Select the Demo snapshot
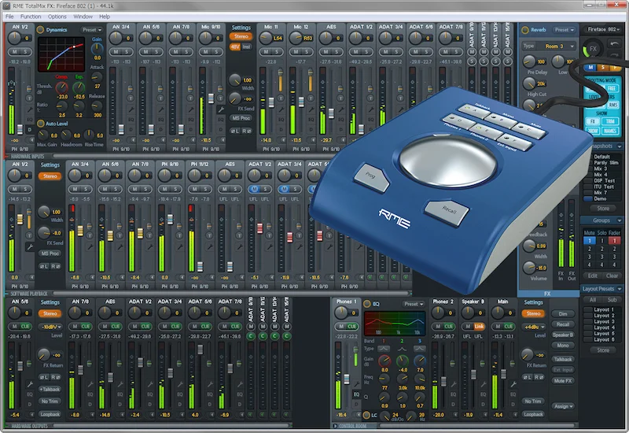This screenshot has width=629, height=433. click(x=601, y=198)
